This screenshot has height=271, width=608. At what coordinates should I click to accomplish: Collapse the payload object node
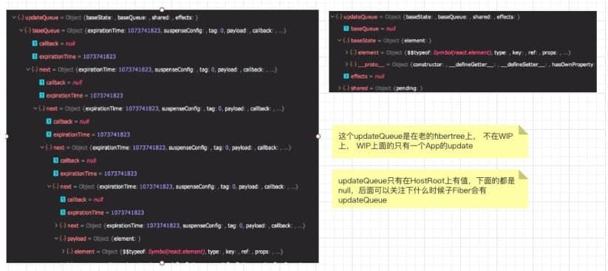56,239
